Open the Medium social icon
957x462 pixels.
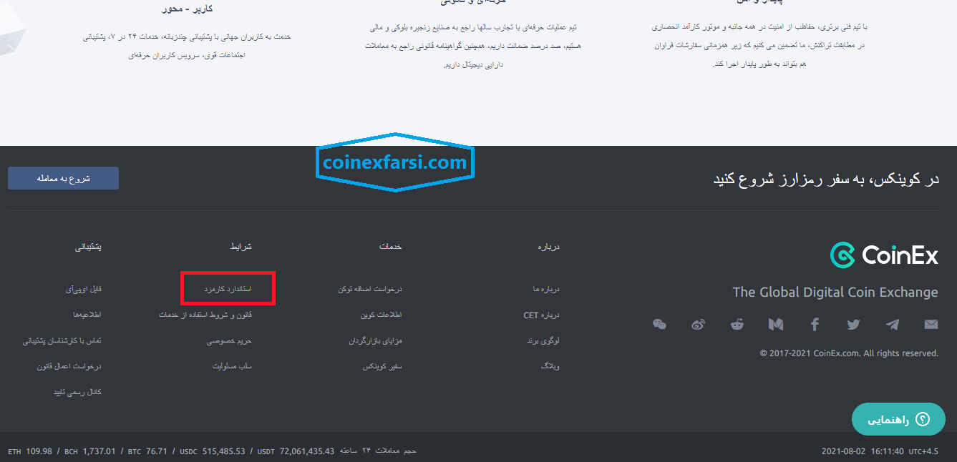(x=775, y=325)
